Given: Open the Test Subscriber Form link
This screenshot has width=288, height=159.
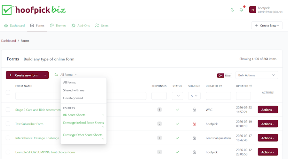Looking at the screenshot, I should [x=29, y=124].
